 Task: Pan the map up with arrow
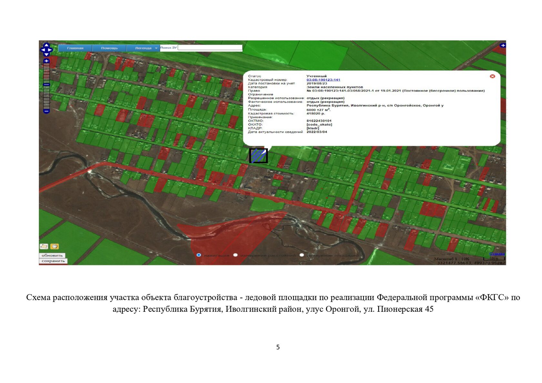[46, 45]
